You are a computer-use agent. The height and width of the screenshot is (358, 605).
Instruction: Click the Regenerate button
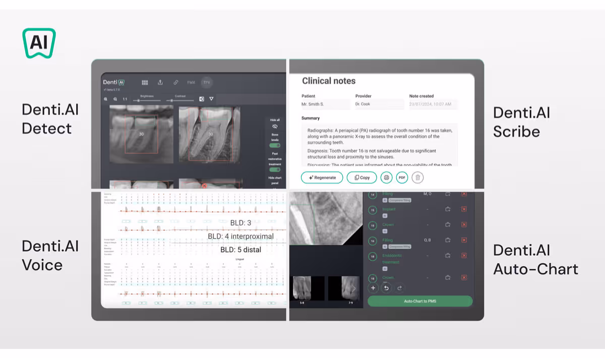point(322,177)
